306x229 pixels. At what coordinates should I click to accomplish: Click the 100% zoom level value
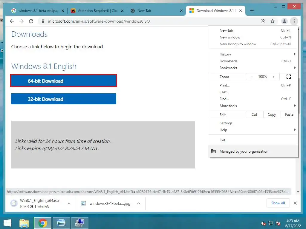point(262,77)
